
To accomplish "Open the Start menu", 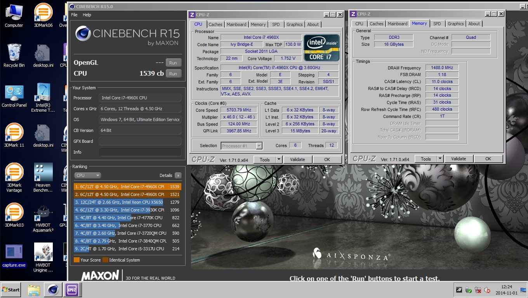I will [11, 290].
